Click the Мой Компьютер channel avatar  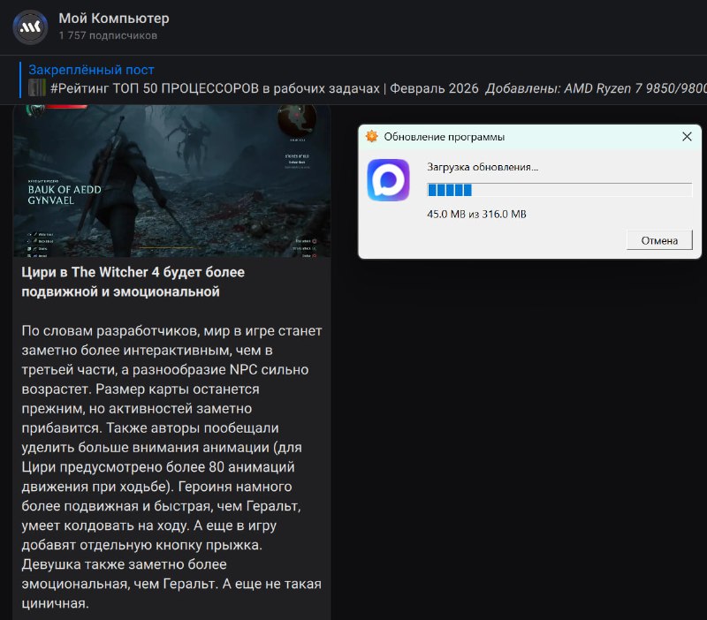(x=31, y=26)
